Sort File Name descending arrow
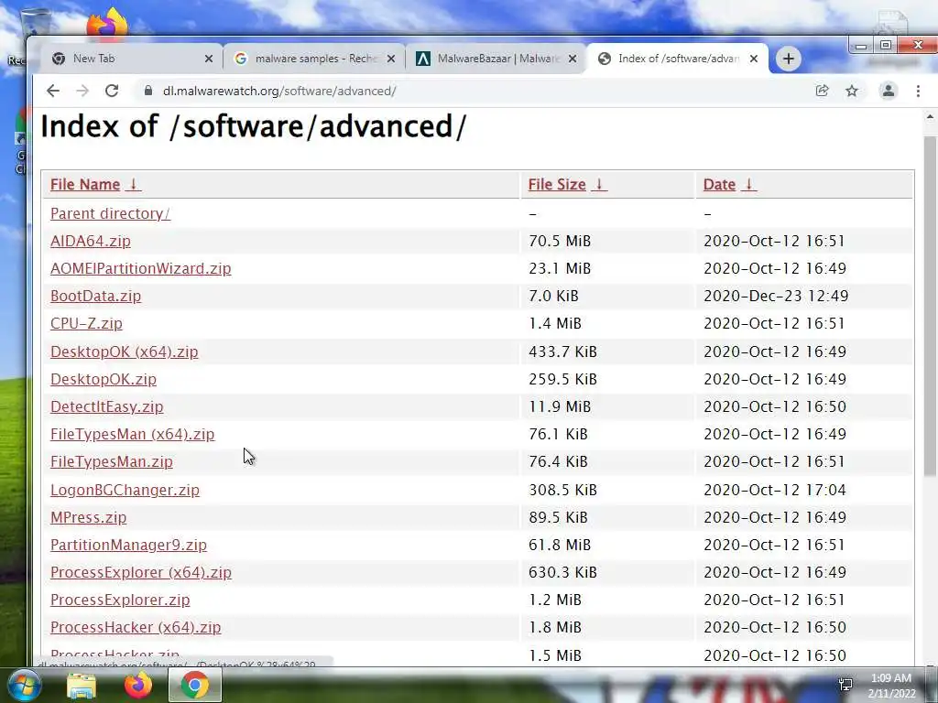The image size is (938, 703). click(134, 184)
